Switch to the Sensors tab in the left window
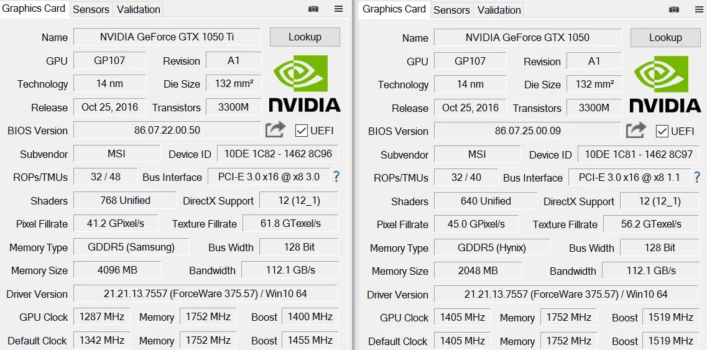Viewport: 707px width, 350px height. click(x=91, y=9)
